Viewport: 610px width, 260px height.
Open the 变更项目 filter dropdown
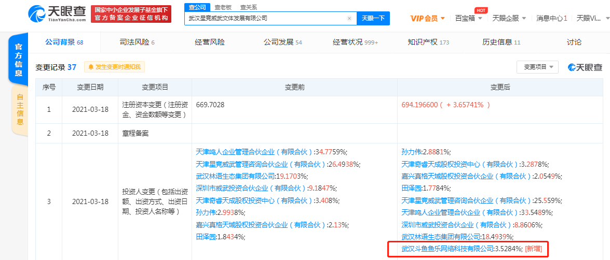coord(537,67)
